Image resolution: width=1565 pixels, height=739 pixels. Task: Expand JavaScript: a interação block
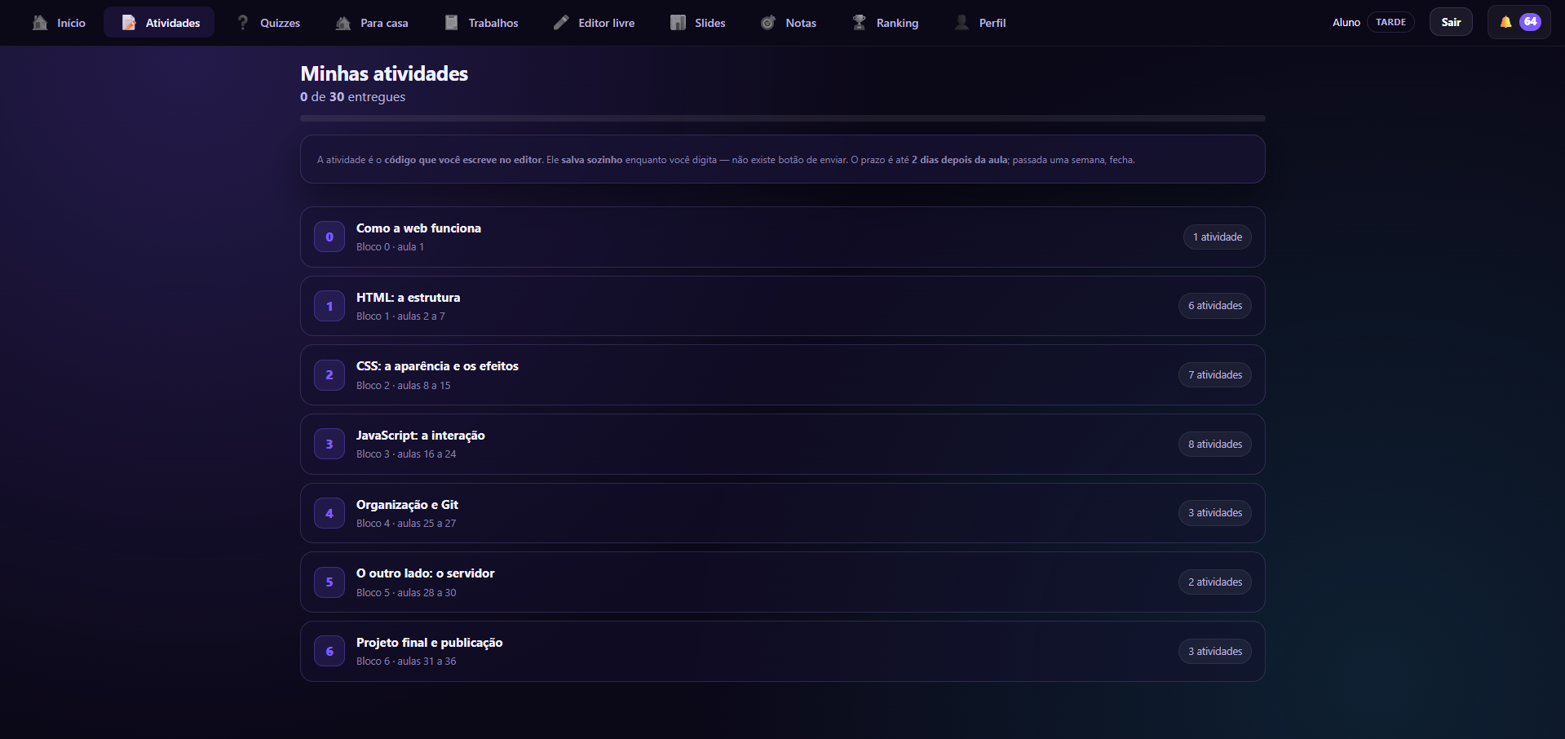point(782,444)
